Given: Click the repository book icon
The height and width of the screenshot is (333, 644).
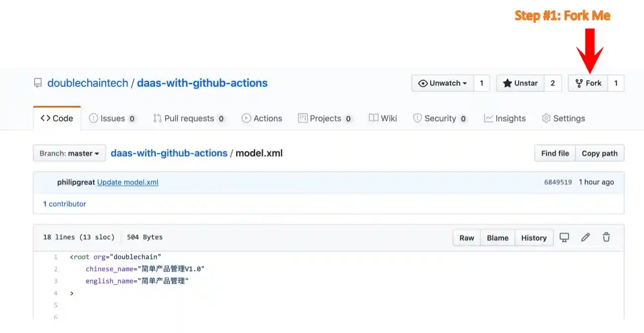Looking at the screenshot, I should click(38, 83).
